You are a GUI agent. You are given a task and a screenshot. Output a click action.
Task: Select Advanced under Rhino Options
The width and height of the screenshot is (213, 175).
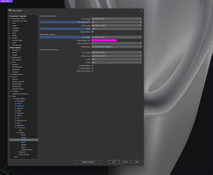pos(16,50)
